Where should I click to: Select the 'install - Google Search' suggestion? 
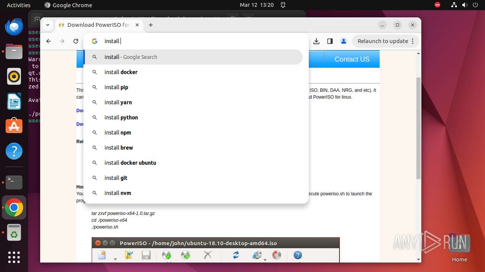[x=193, y=57]
